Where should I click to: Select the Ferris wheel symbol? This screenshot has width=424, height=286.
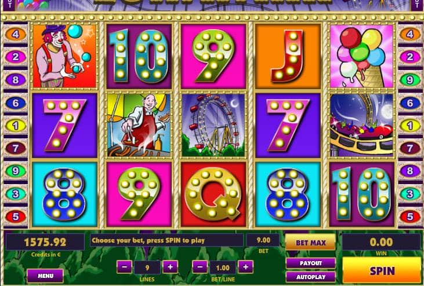click(213, 125)
